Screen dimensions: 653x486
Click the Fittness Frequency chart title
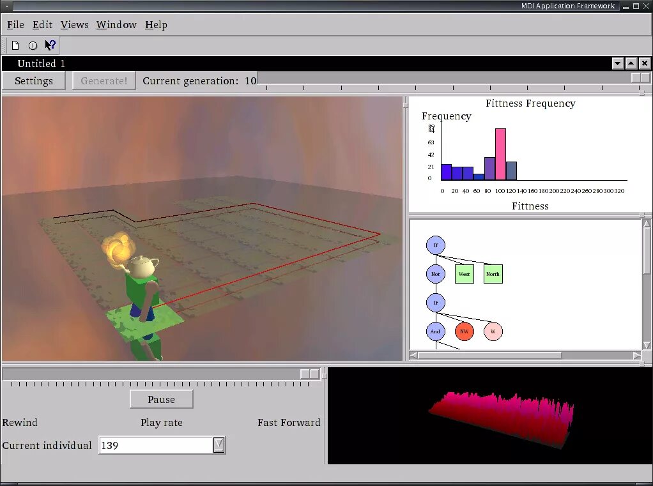coord(530,103)
